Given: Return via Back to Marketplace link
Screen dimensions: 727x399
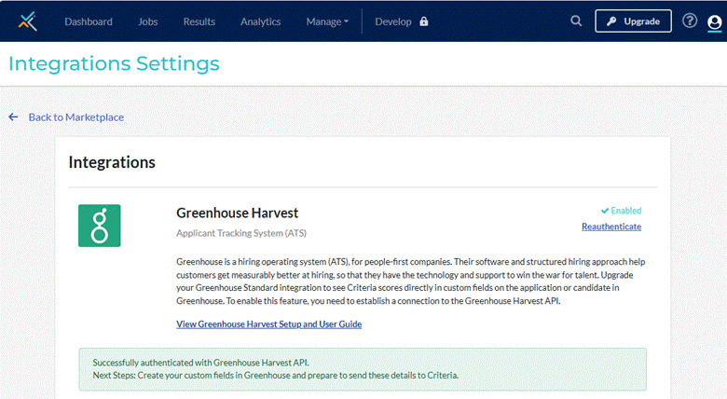Looking at the screenshot, I should [76, 117].
